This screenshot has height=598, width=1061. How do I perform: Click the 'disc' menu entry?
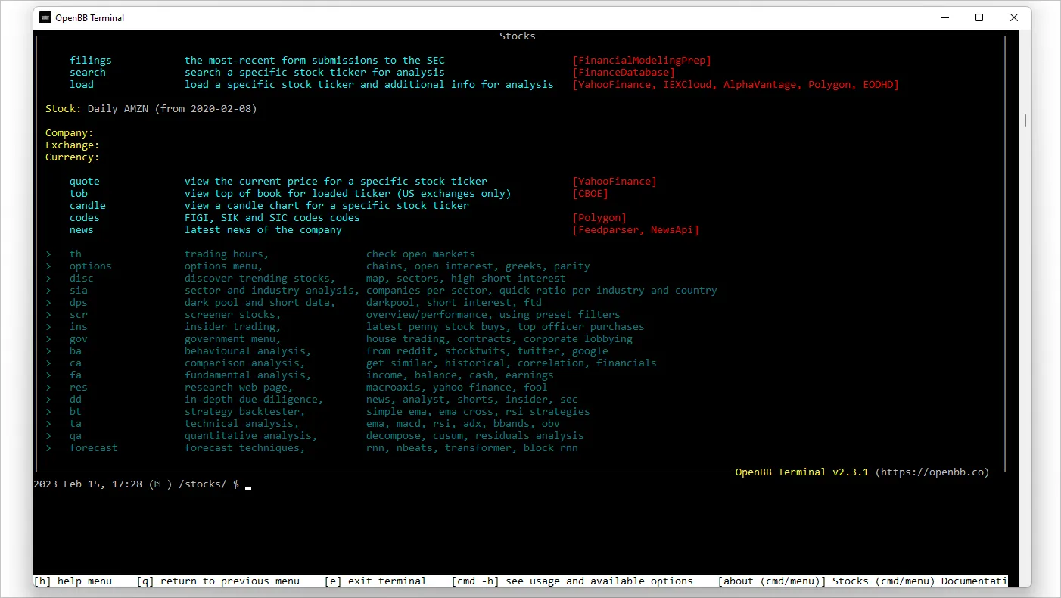[x=82, y=279]
